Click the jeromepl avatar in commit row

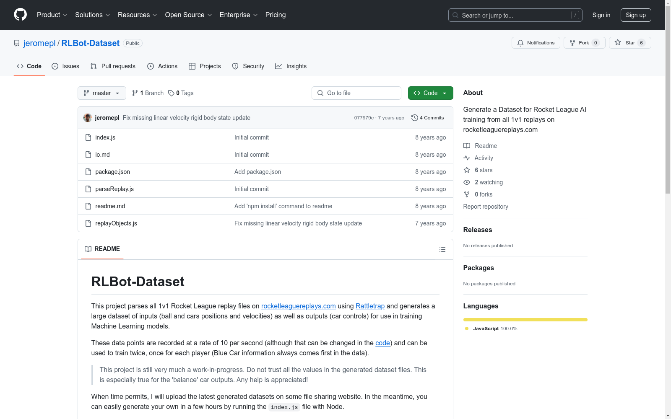(x=88, y=118)
